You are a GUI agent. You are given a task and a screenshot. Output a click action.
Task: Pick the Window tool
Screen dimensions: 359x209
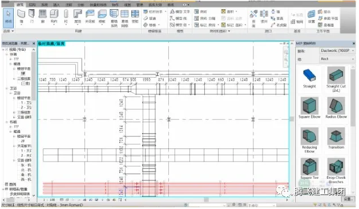coord(43,17)
